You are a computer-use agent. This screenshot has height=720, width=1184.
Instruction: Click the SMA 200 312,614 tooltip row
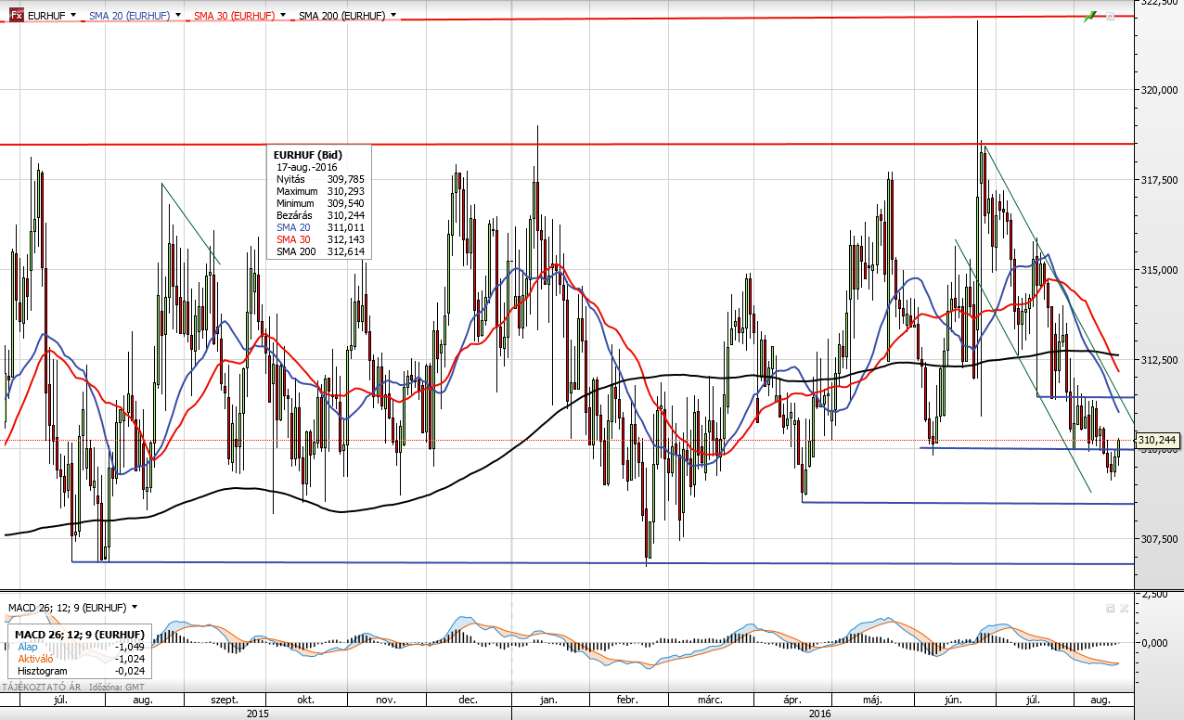point(320,251)
